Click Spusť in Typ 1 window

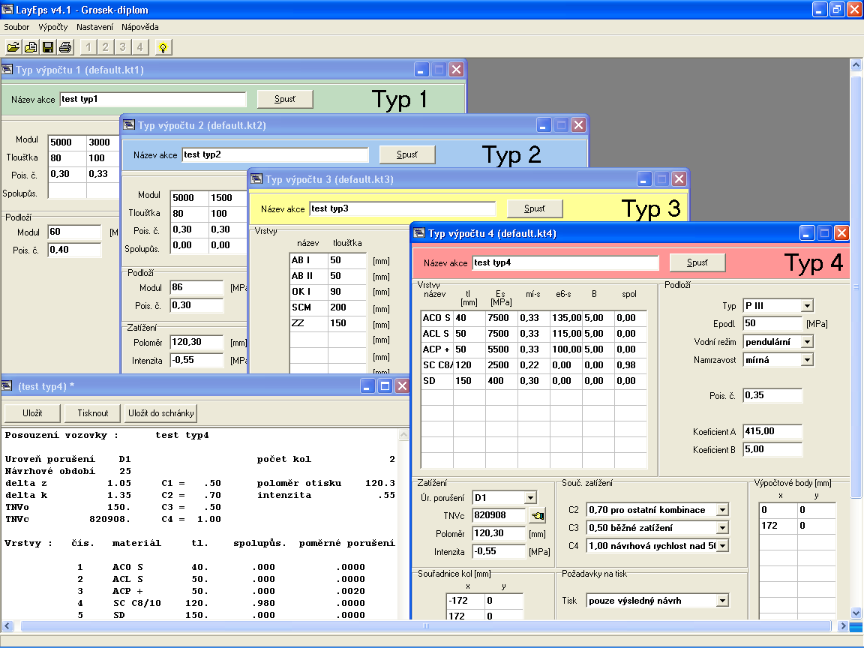tap(285, 99)
